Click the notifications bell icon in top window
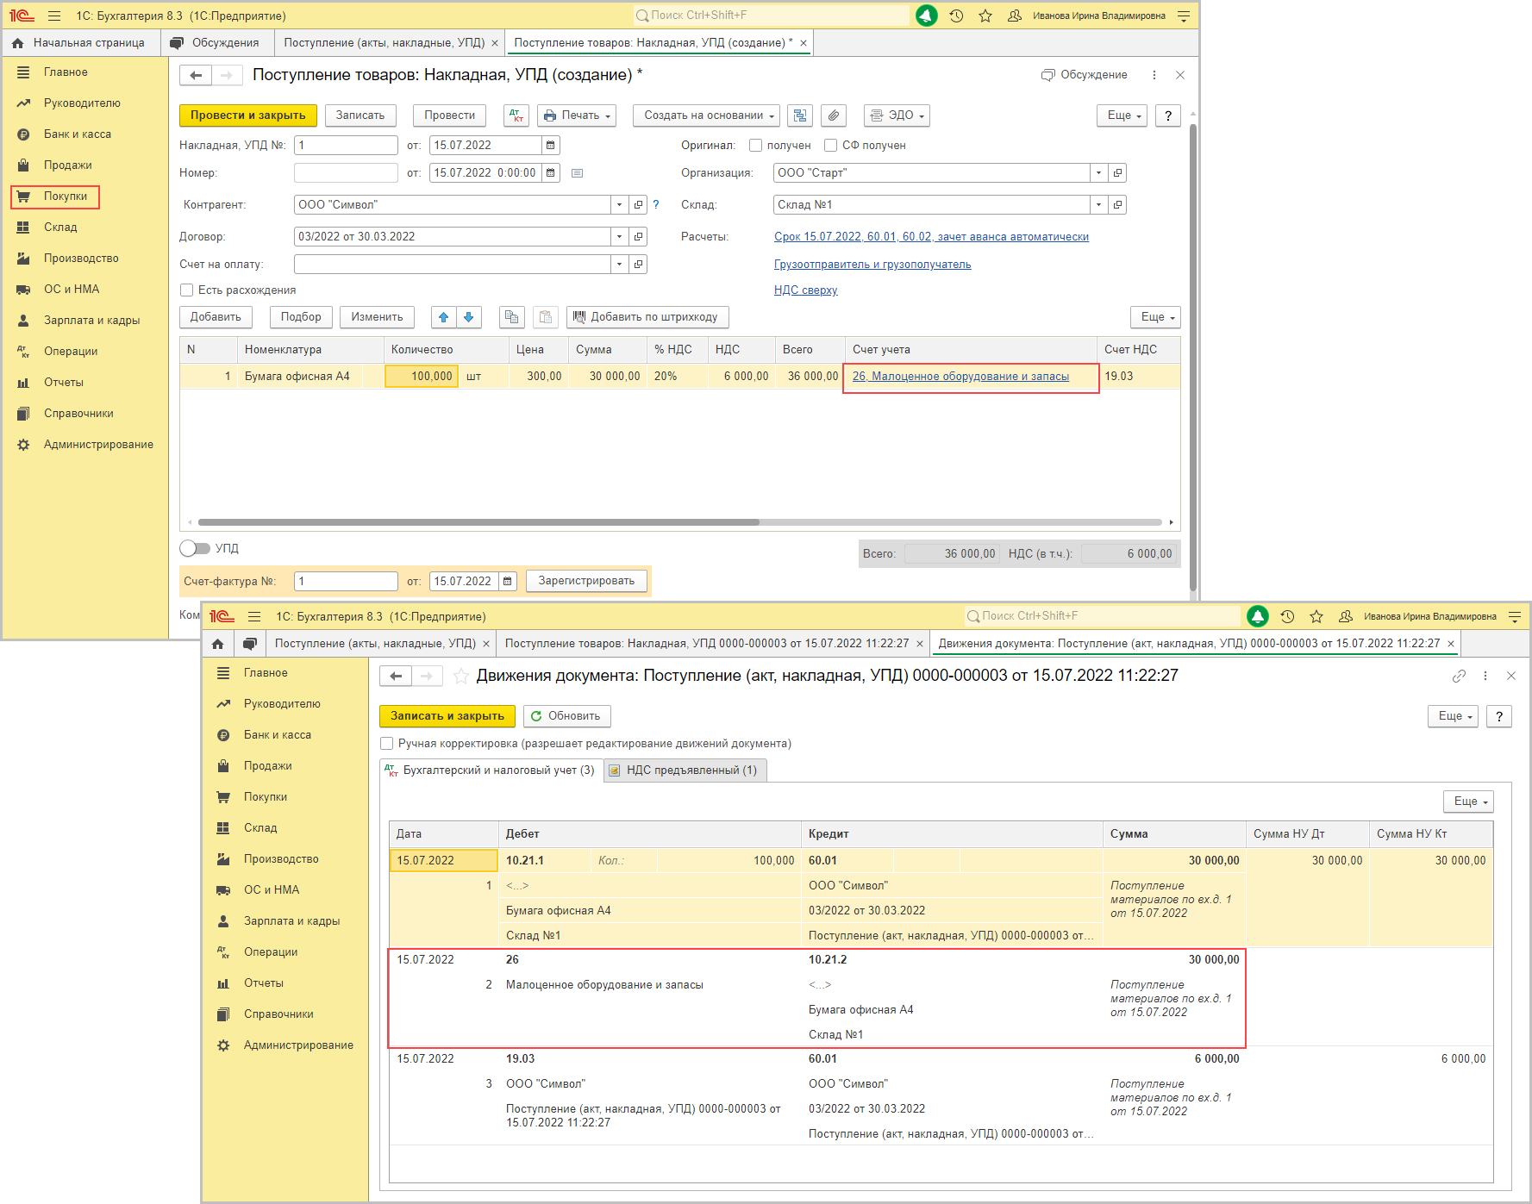 [x=927, y=16]
